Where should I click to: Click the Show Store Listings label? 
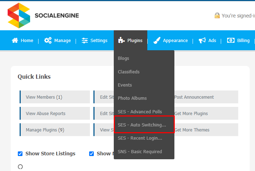click(x=50, y=154)
